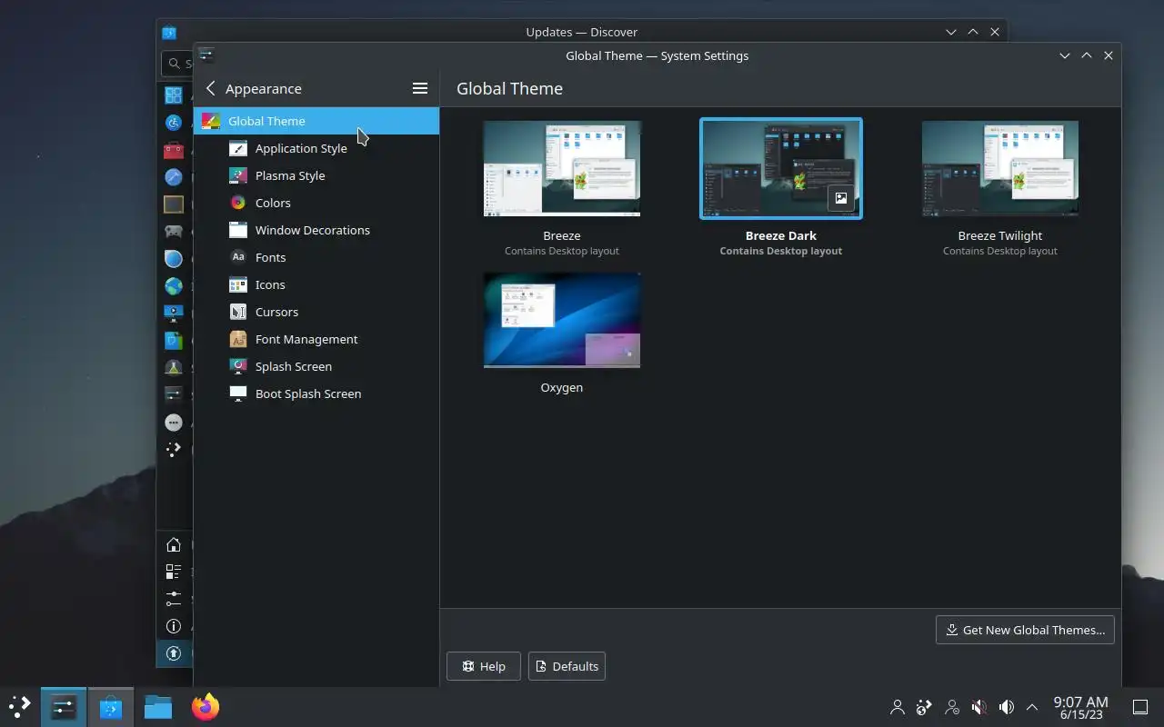The image size is (1164, 727).
Task: Select the Breeze Dark theme thumbnail
Action: (781, 169)
